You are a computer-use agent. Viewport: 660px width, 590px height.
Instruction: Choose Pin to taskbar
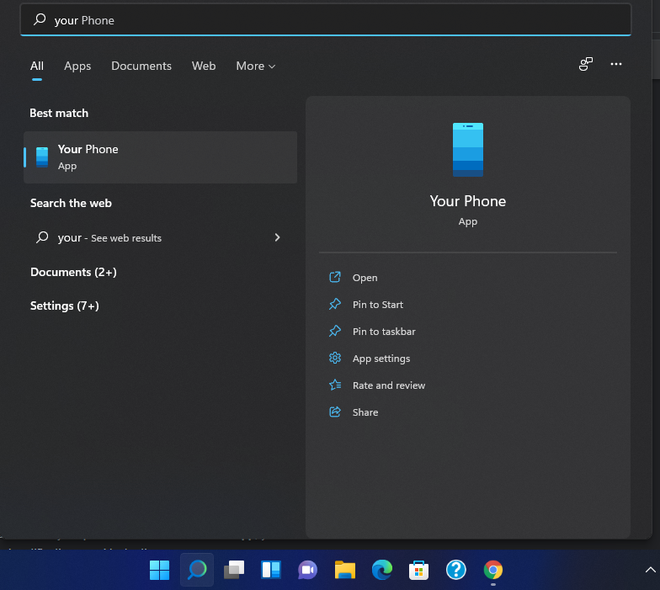point(384,332)
